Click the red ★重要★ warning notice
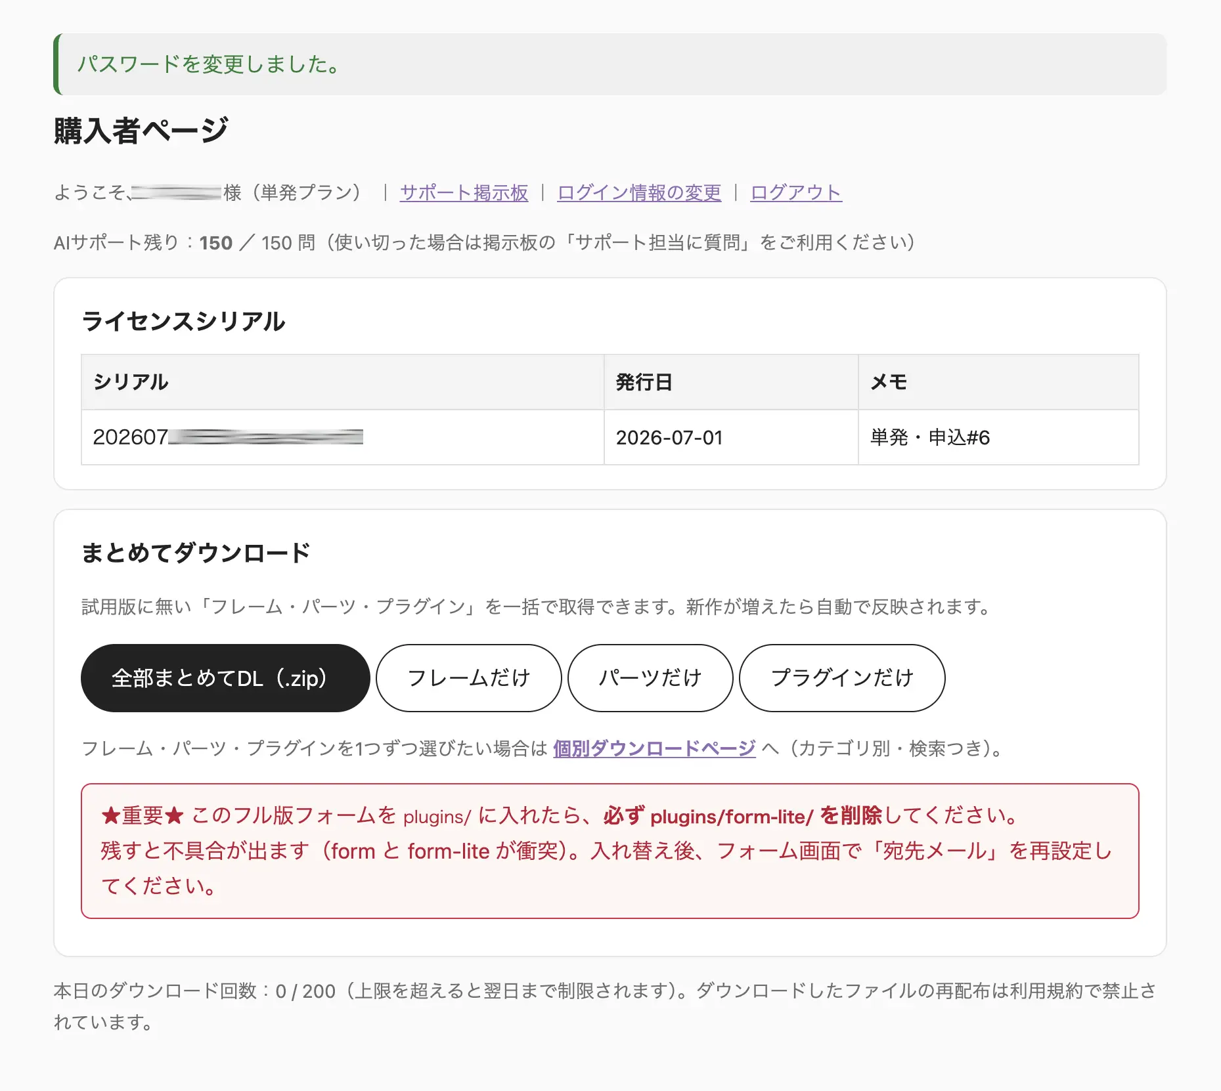Screen dimensions: 1221x1091 [x=610, y=851]
